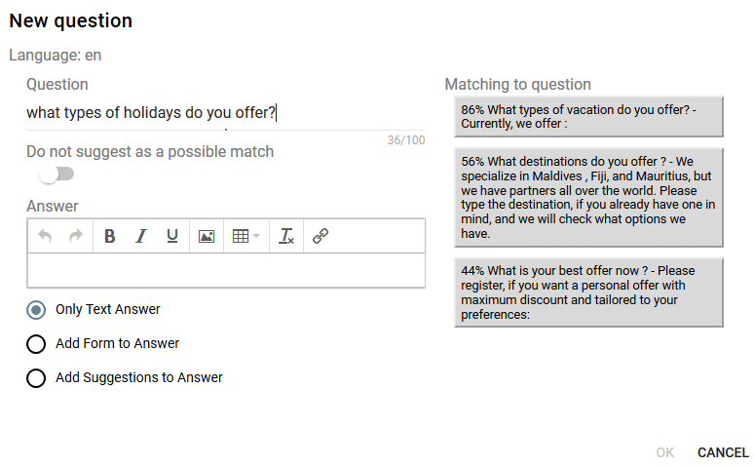Open the insert table dropdown
754x467 pixels.
[x=245, y=236]
